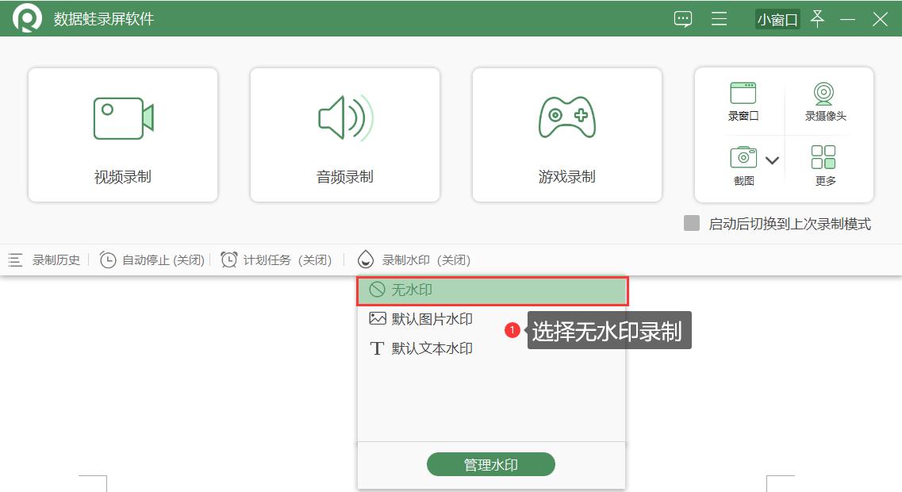Open the 录制水印 watermark dropdown
The height and width of the screenshot is (492, 902).
(x=417, y=259)
